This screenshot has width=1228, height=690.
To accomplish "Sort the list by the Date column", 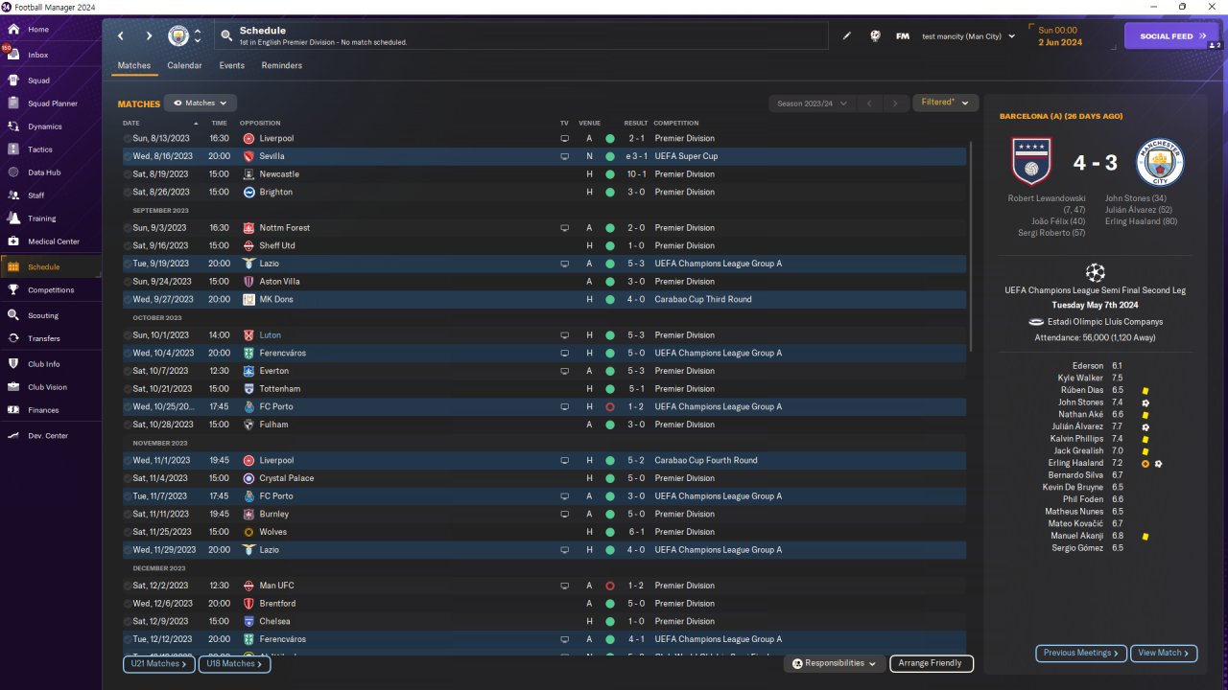I will click(131, 123).
